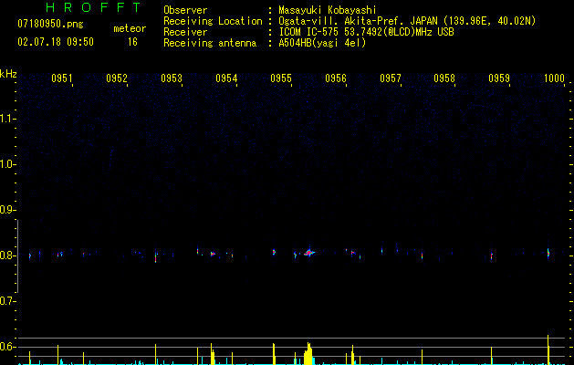The width and height of the screenshot is (574, 365).
Task: Click the 0957 time marker
Action: pyautogui.click(x=391, y=78)
